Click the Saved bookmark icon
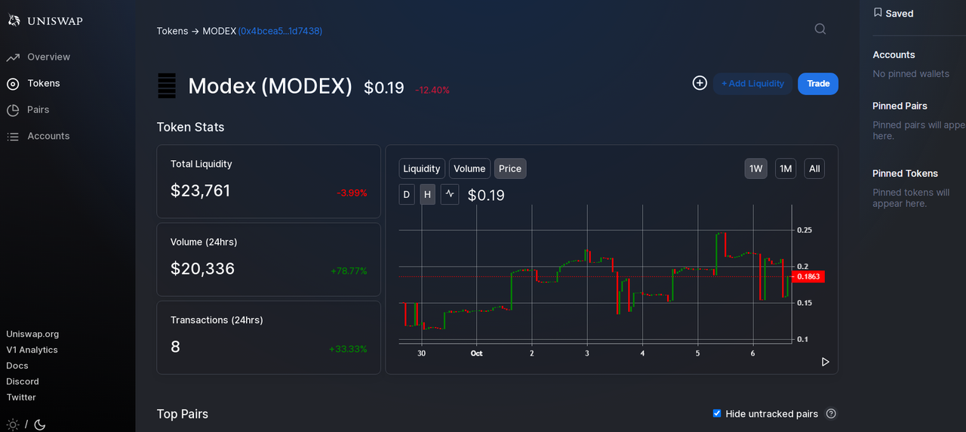Image resolution: width=966 pixels, height=432 pixels. [878, 13]
